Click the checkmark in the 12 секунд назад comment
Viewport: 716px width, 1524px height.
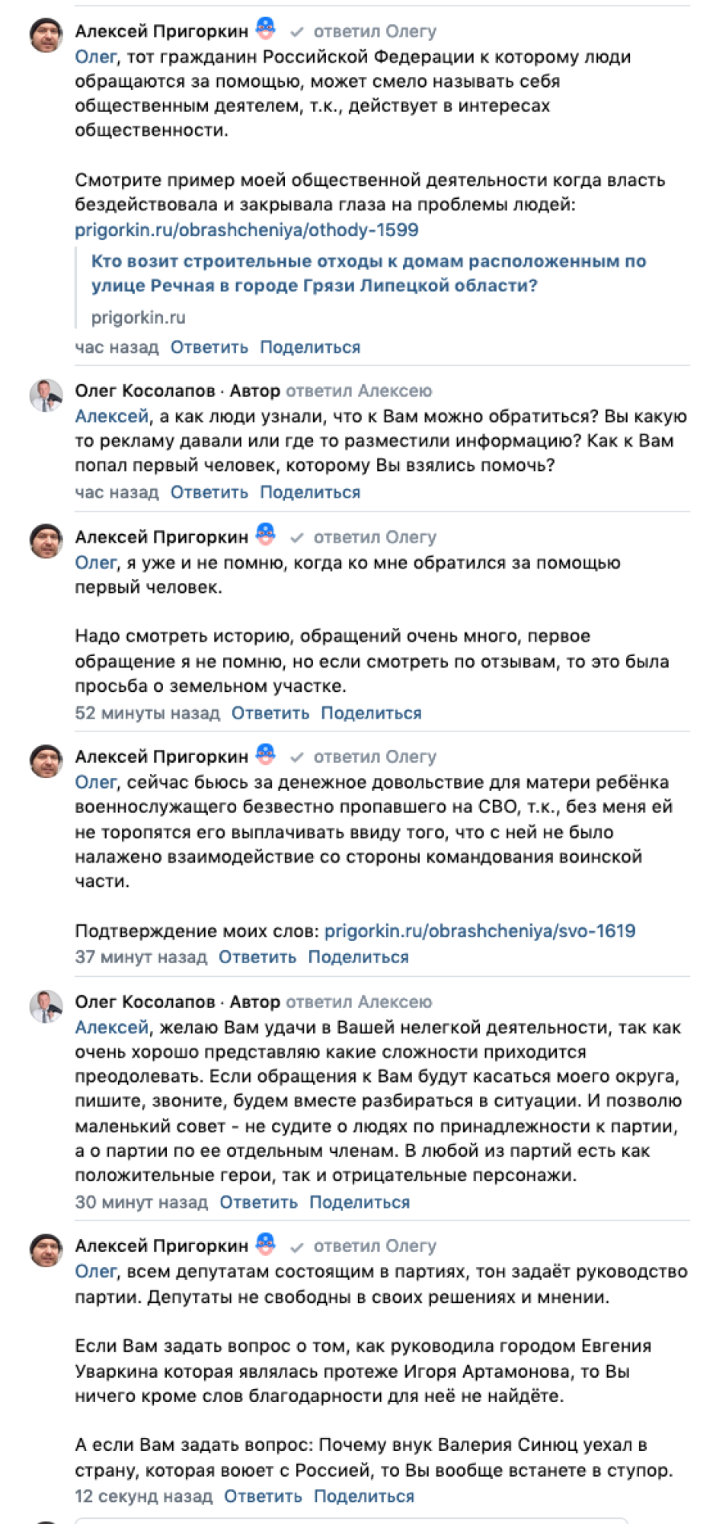point(297,1247)
